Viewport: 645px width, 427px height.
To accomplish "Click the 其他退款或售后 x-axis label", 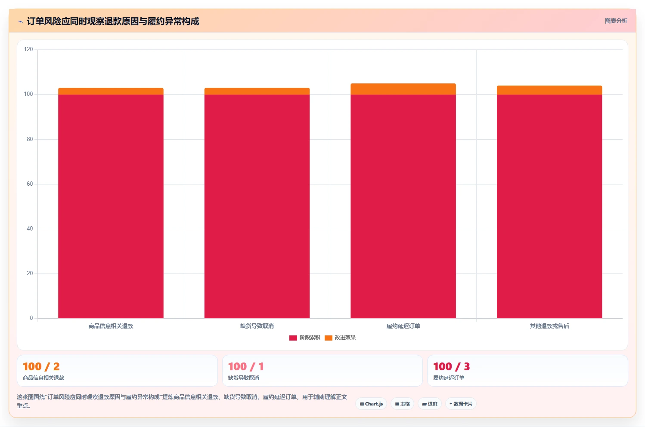I will click(x=549, y=326).
